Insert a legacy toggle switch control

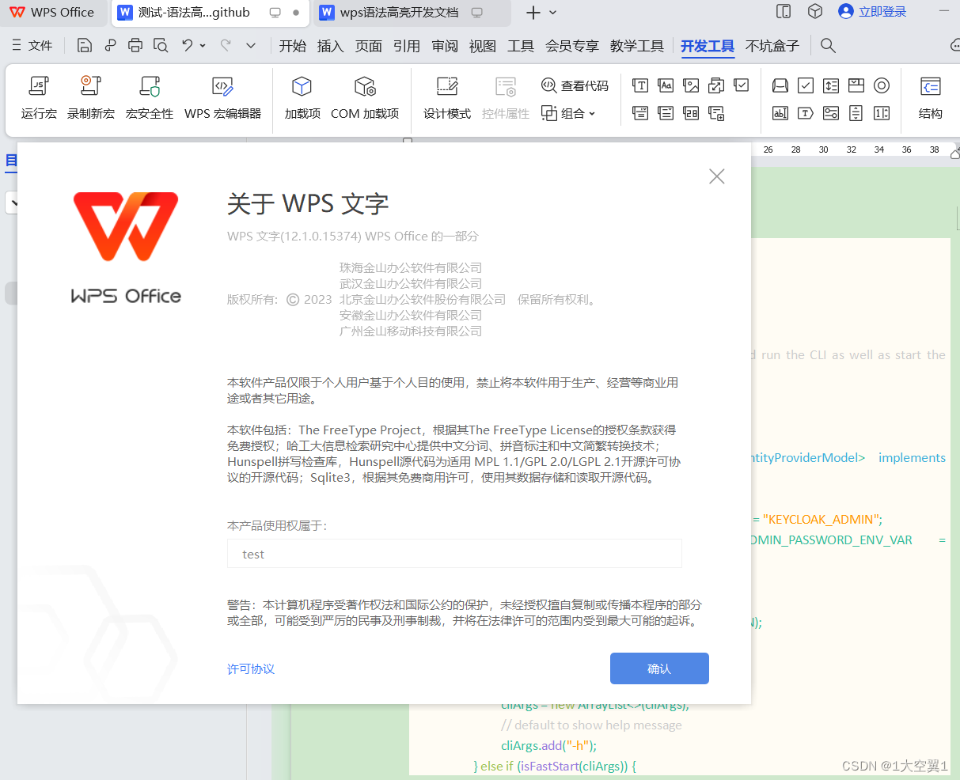point(831,113)
